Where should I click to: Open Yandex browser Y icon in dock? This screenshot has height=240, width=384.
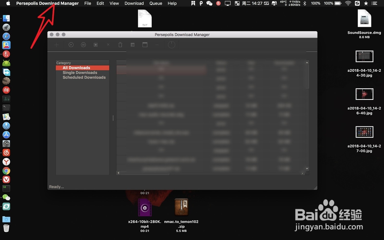coord(6,162)
